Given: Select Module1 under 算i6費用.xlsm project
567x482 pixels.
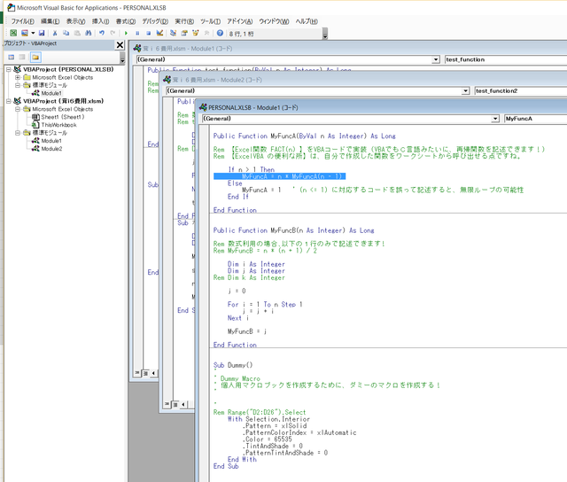Looking at the screenshot, I should [51, 141].
